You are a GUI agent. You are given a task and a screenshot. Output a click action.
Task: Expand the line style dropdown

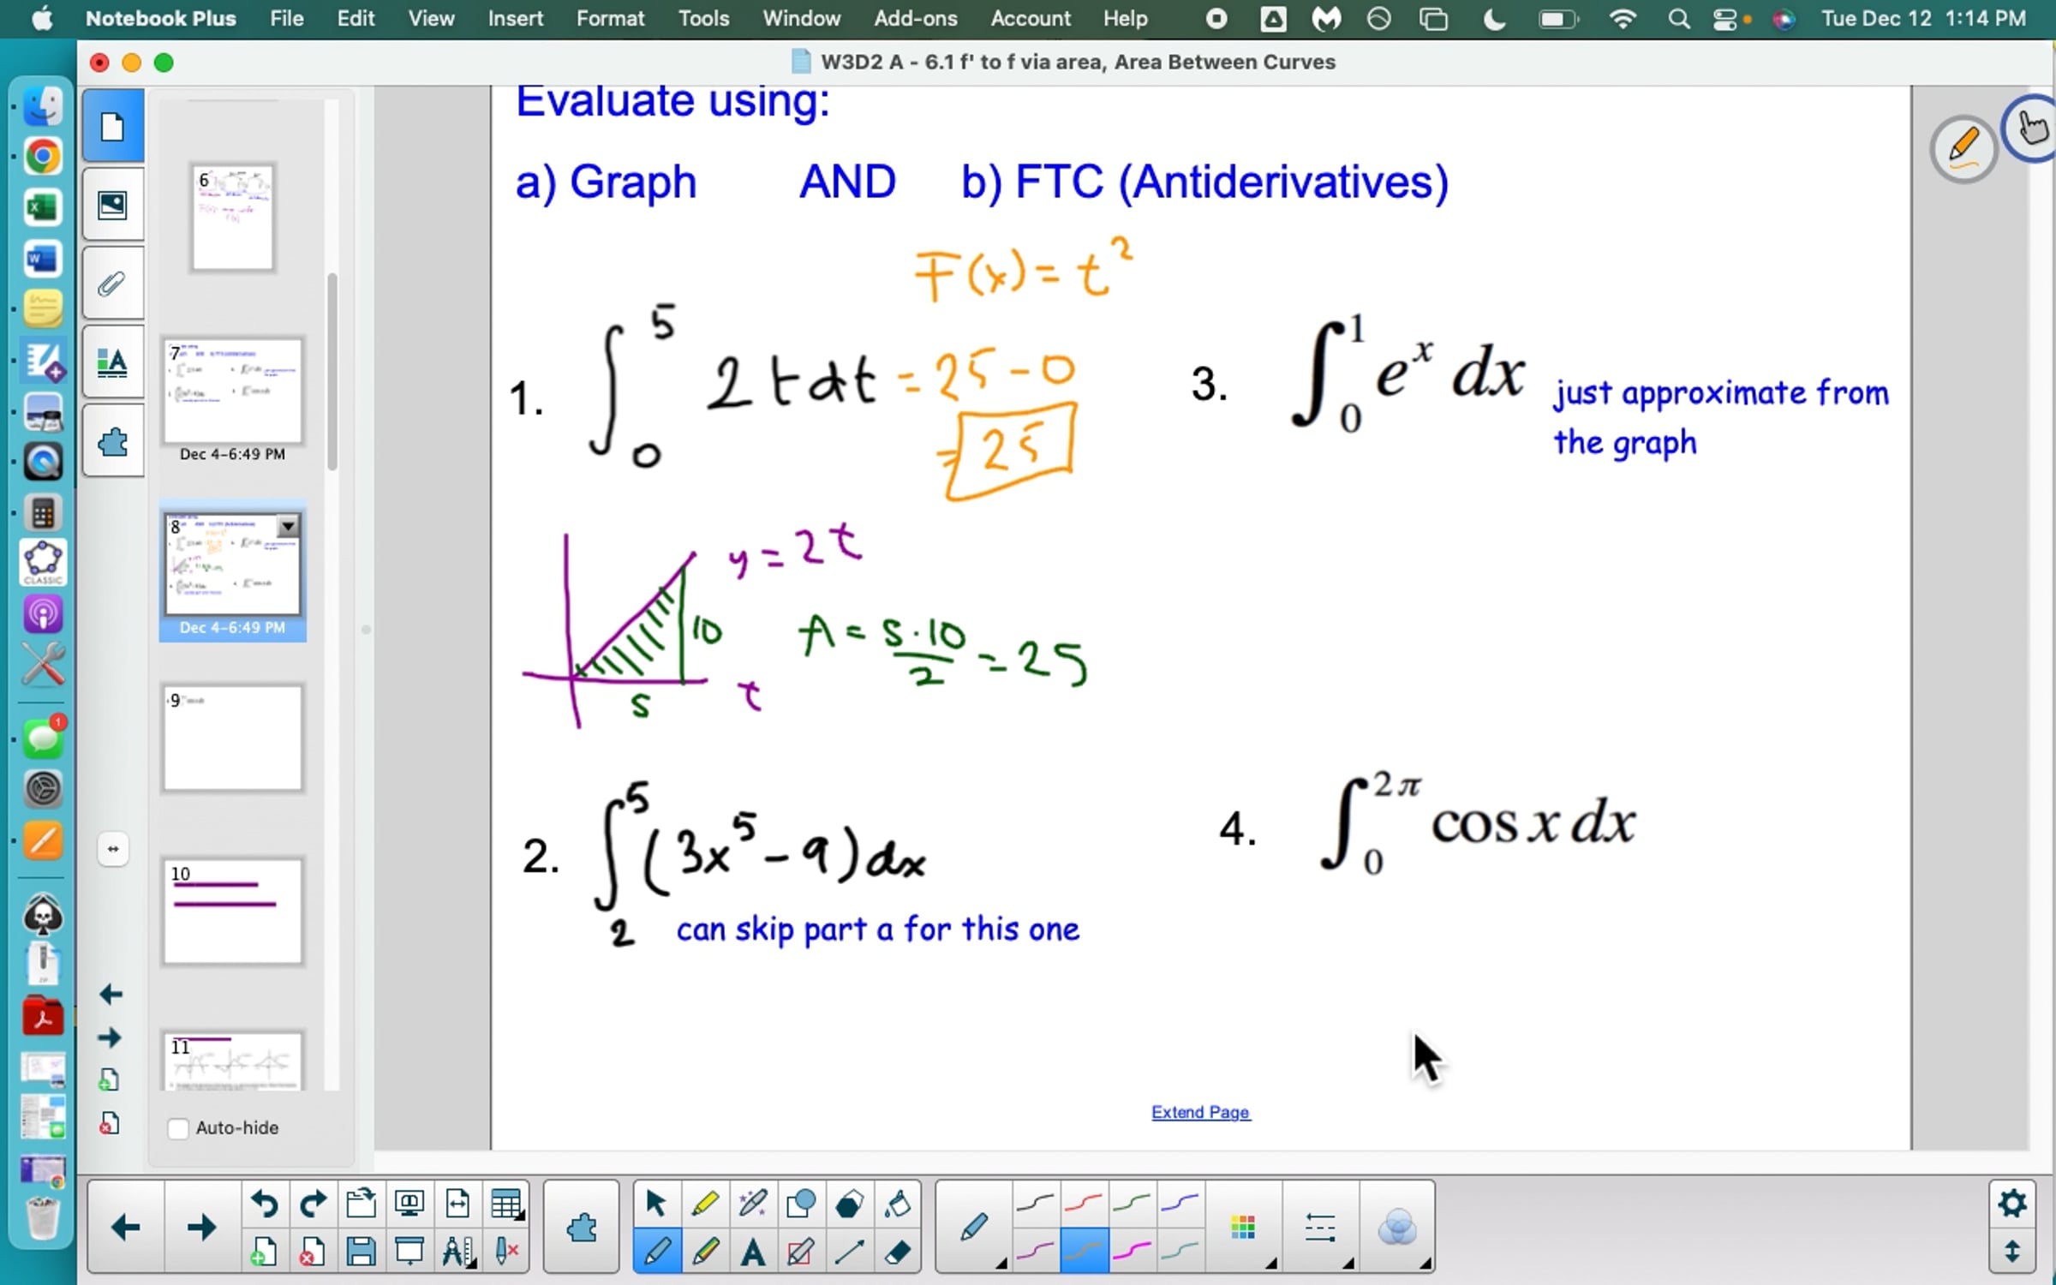point(1321,1228)
